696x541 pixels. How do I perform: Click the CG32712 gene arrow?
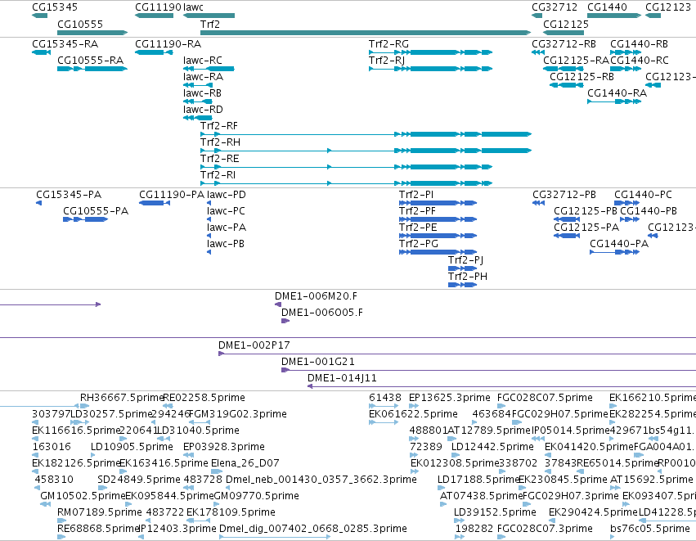(x=537, y=16)
